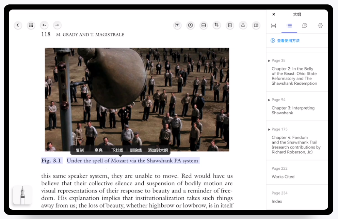Click the Shawshank prison yard figure image

[137, 100]
